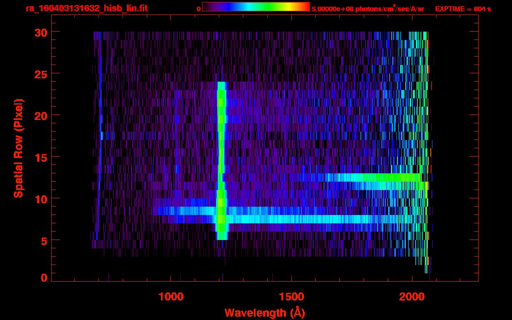Click the y-axis tick label 25

[40, 74]
